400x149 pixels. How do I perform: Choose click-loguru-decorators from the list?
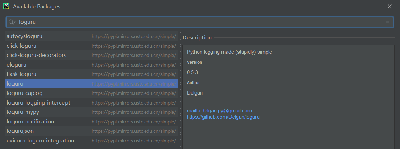[x=36, y=55]
